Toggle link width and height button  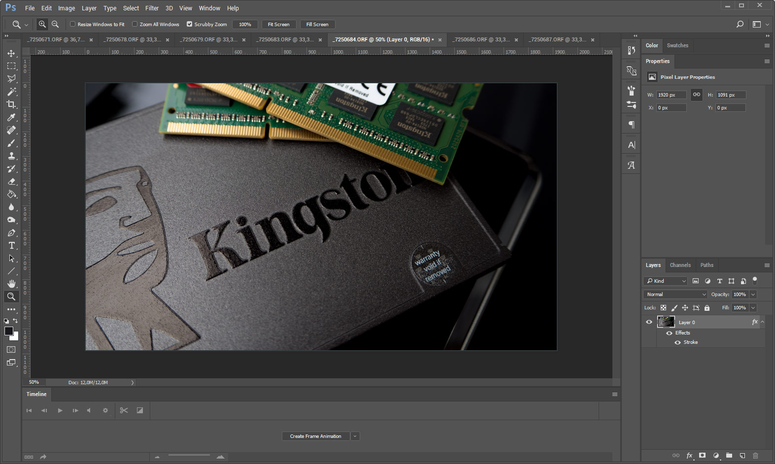pyautogui.click(x=696, y=95)
